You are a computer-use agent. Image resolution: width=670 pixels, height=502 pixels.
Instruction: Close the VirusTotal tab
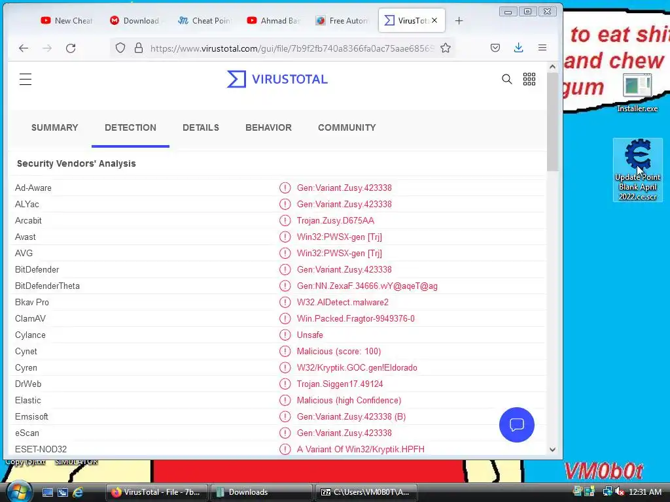click(x=434, y=20)
